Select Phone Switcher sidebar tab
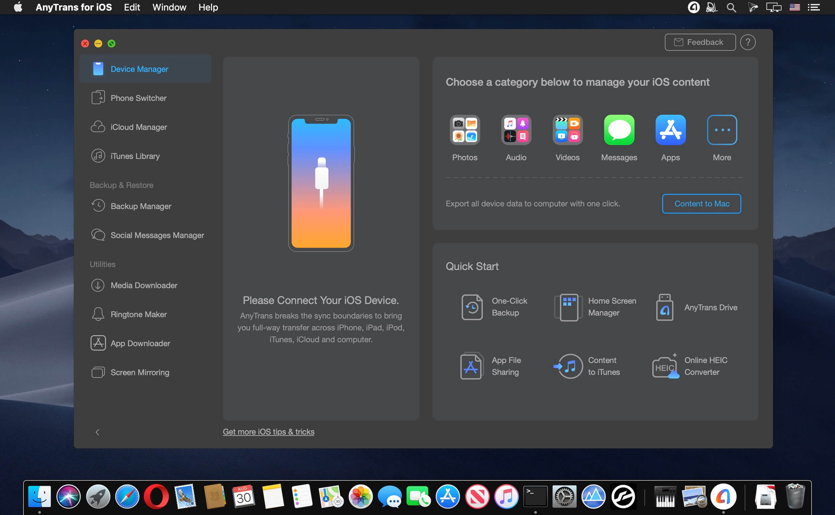The height and width of the screenshot is (515, 835). (138, 98)
